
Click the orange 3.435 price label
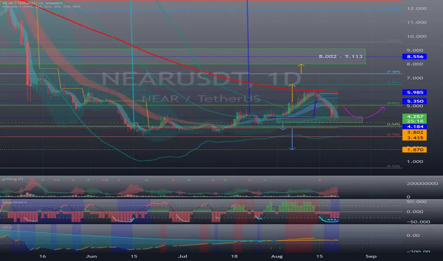(x=414, y=138)
